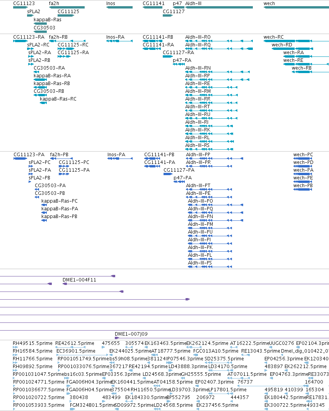The width and height of the screenshot is (329, 411).
Task: Click protein CG11141-PB
Action: (x=152, y=159)
